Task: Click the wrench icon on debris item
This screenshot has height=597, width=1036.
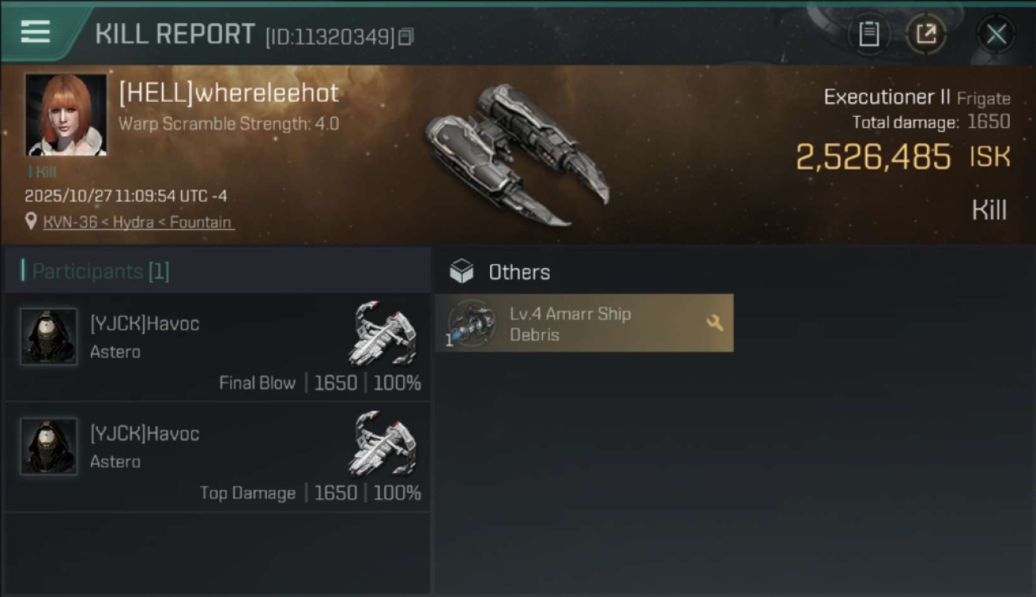Action: click(715, 322)
